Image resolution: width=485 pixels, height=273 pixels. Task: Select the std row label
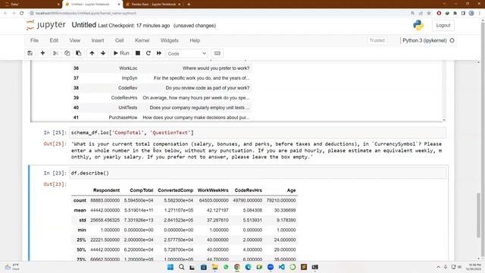coord(83,221)
